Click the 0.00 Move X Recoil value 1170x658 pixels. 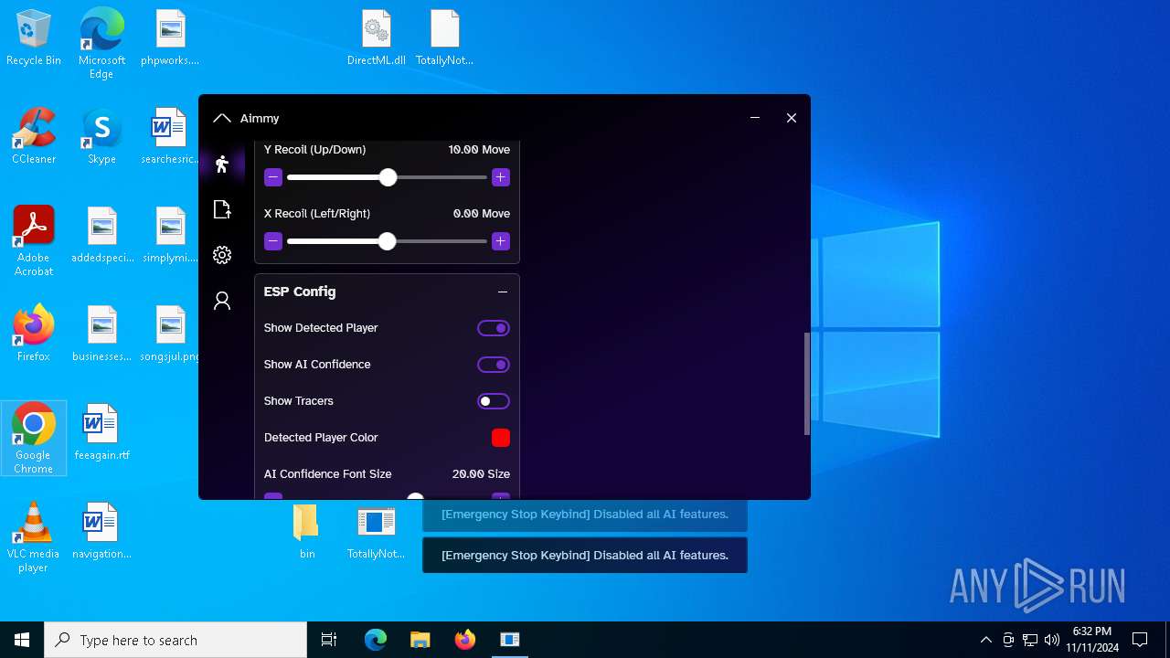pyautogui.click(x=482, y=213)
